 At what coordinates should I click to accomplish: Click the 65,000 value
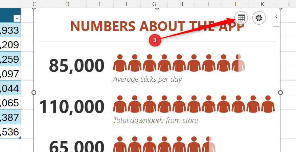[x=77, y=147]
